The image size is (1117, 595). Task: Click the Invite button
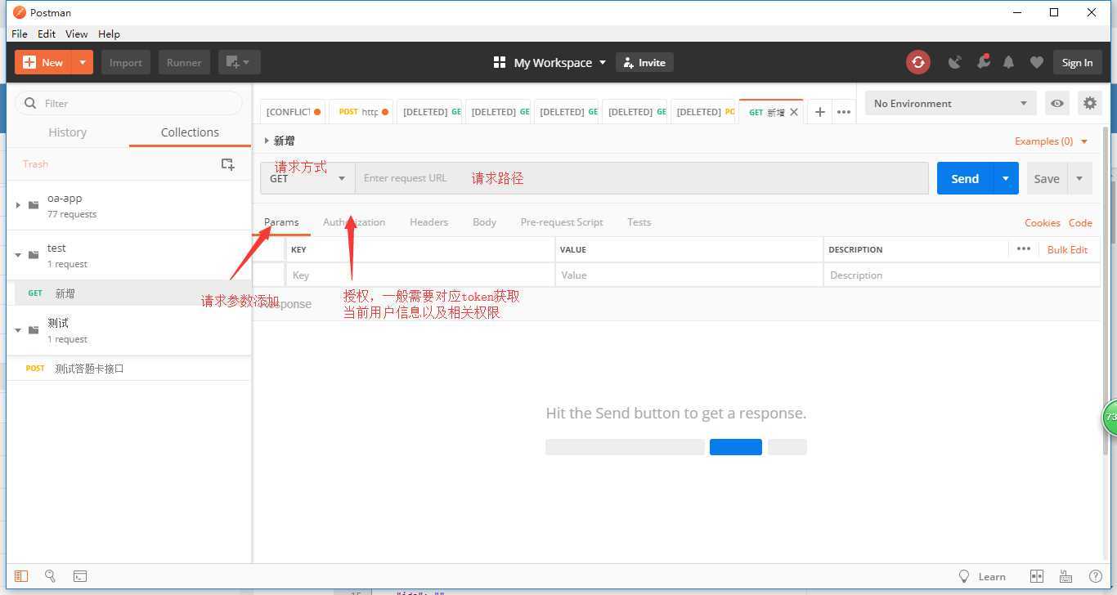pos(644,62)
